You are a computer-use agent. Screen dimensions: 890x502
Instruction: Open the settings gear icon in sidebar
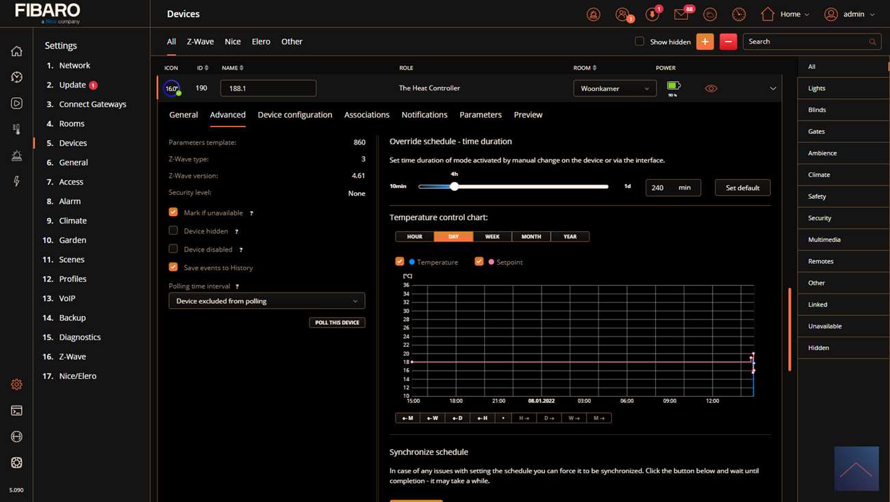16,384
